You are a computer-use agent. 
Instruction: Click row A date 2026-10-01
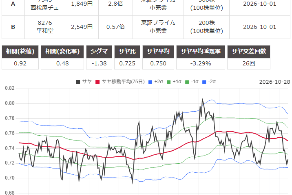pyautogui.click(x=260, y=4)
